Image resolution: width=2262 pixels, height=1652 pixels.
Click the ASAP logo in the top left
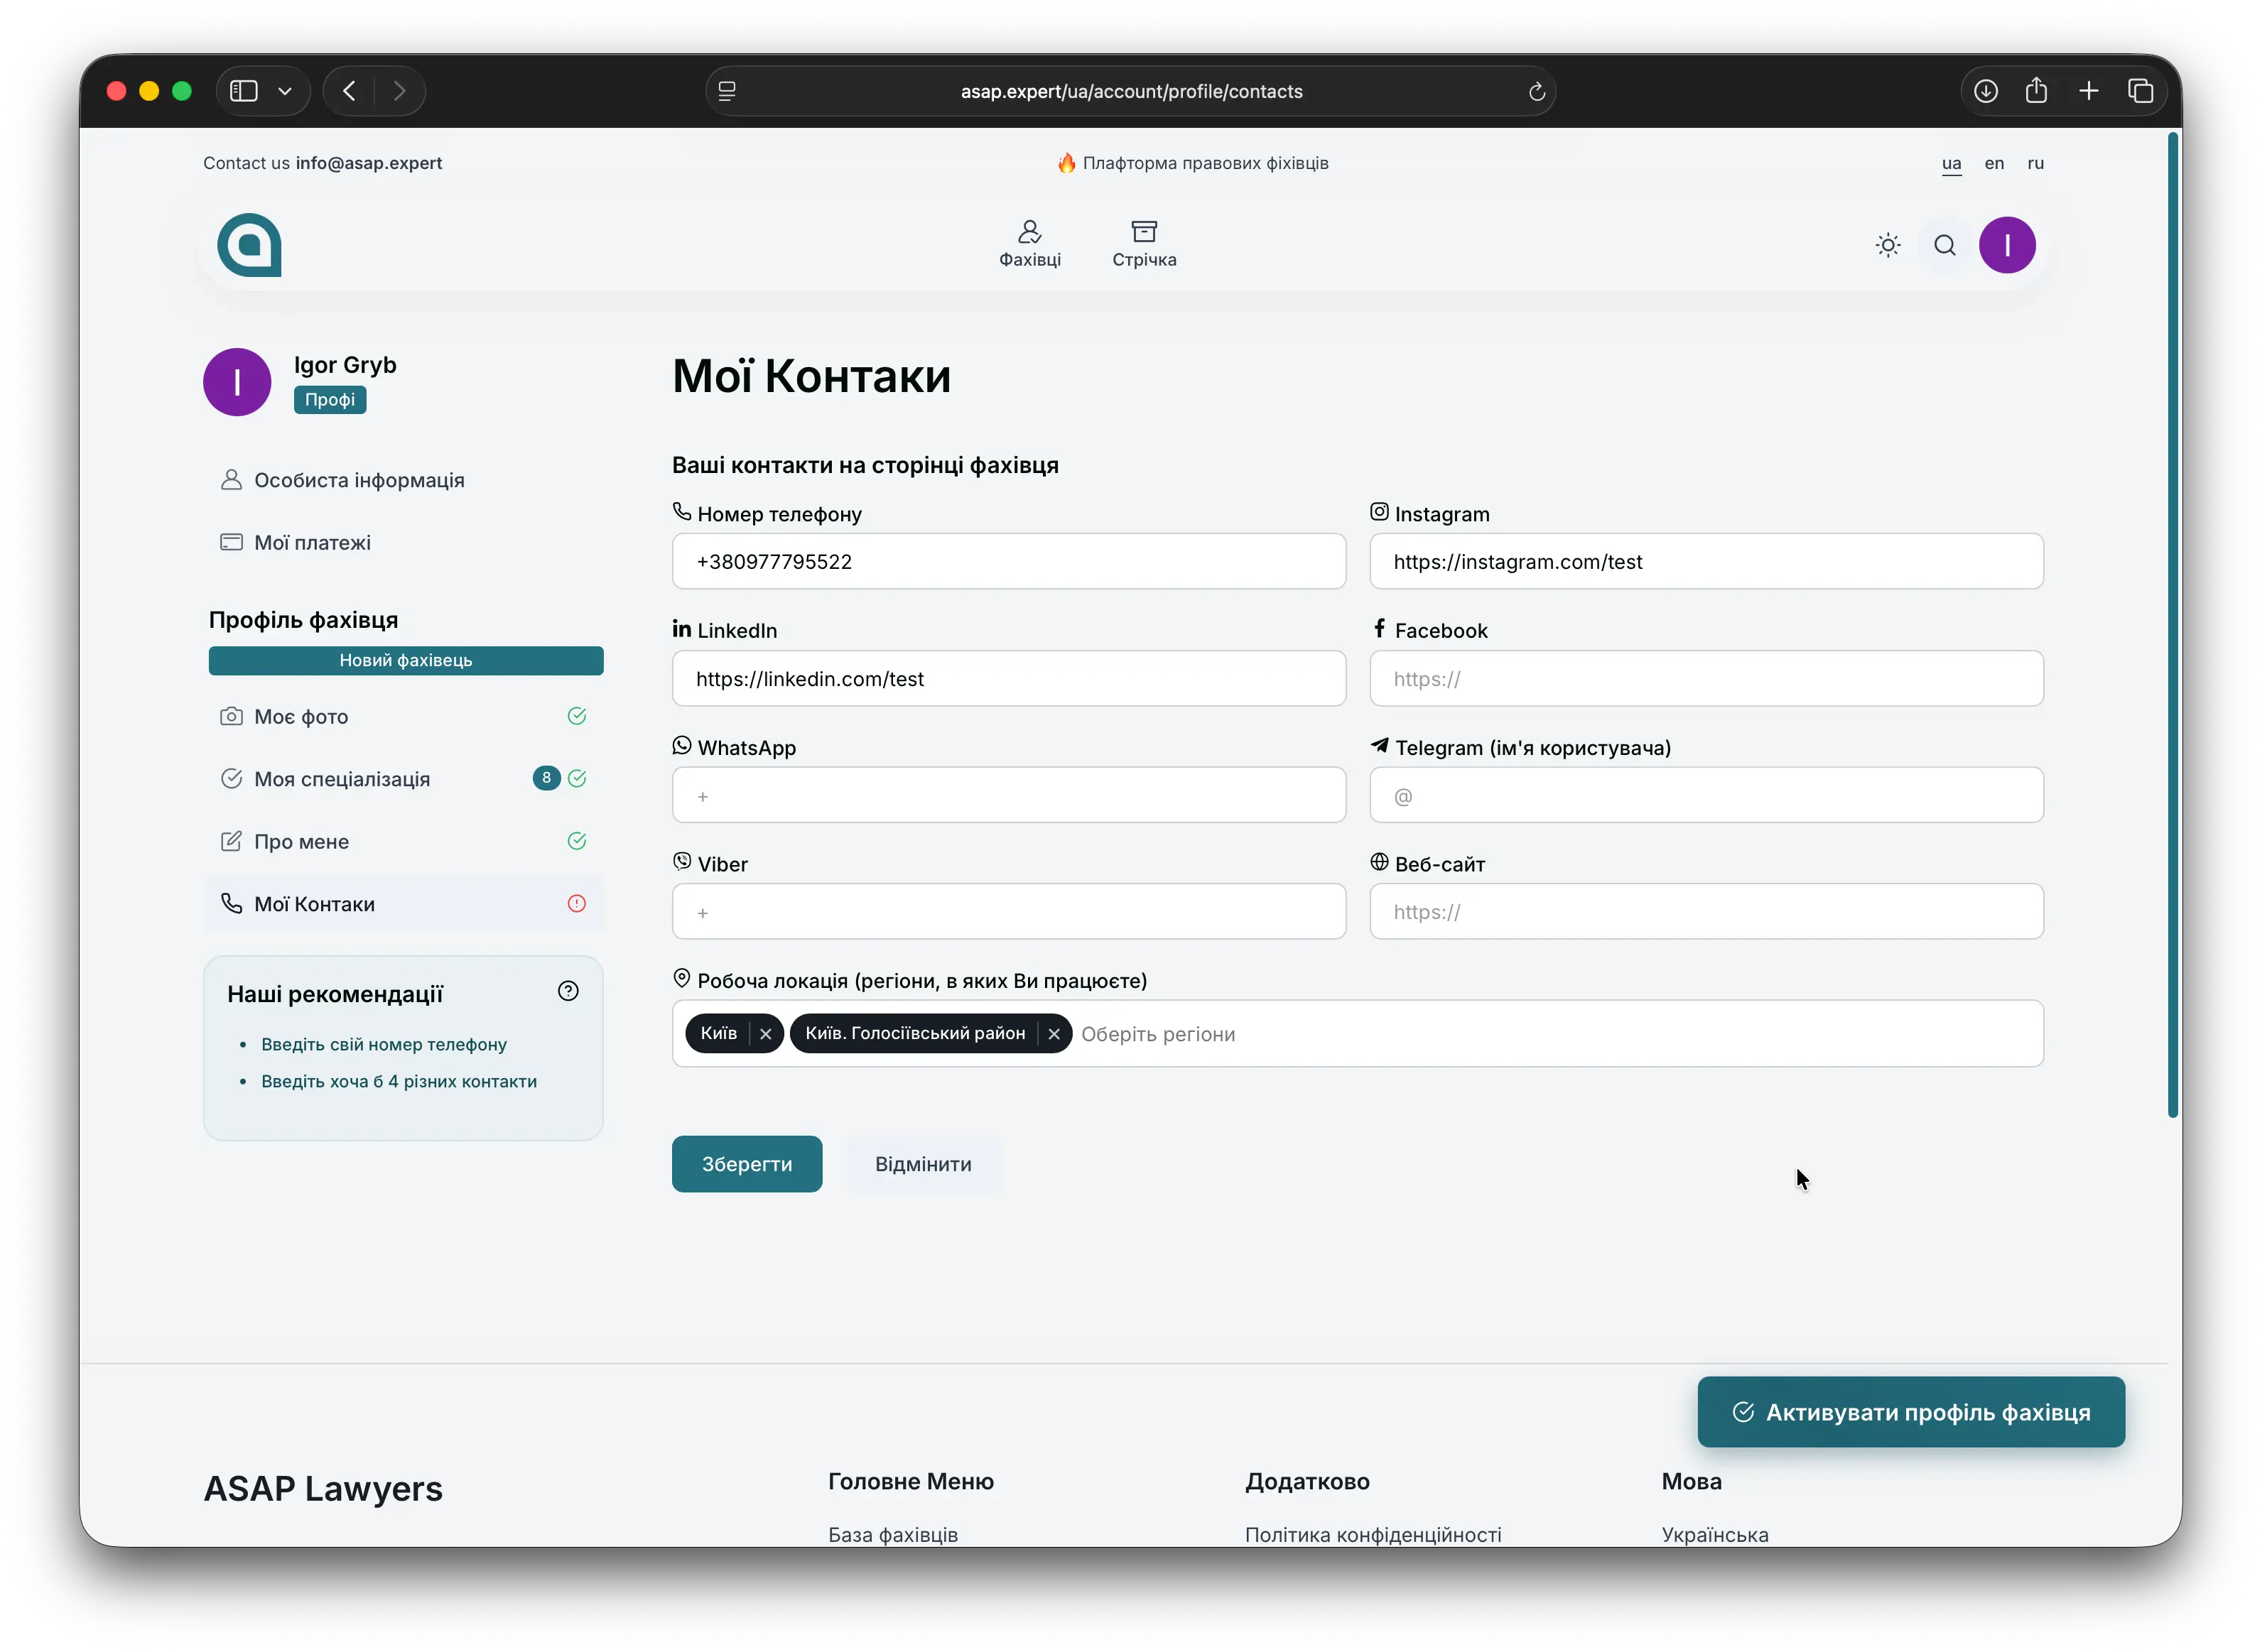[x=250, y=245]
